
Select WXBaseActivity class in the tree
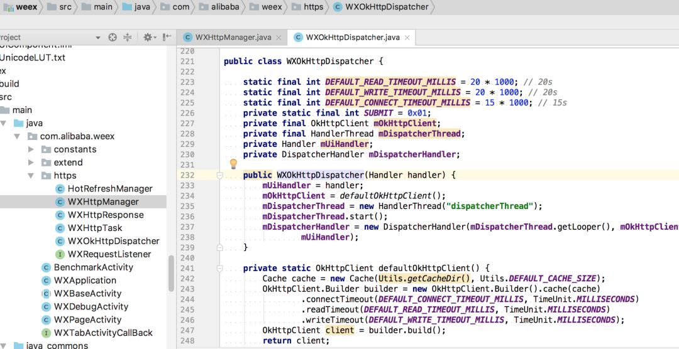[87, 293]
